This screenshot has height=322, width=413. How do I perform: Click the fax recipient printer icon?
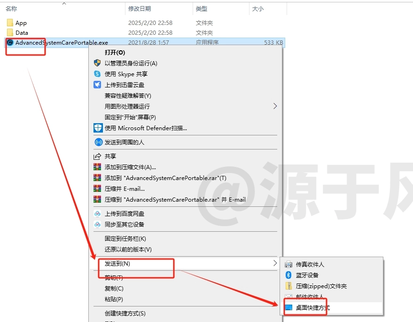(288, 264)
